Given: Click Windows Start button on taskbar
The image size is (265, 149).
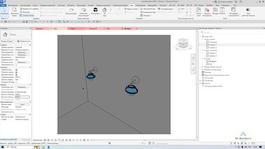Looking at the screenshot, I should tap(2, 147).
